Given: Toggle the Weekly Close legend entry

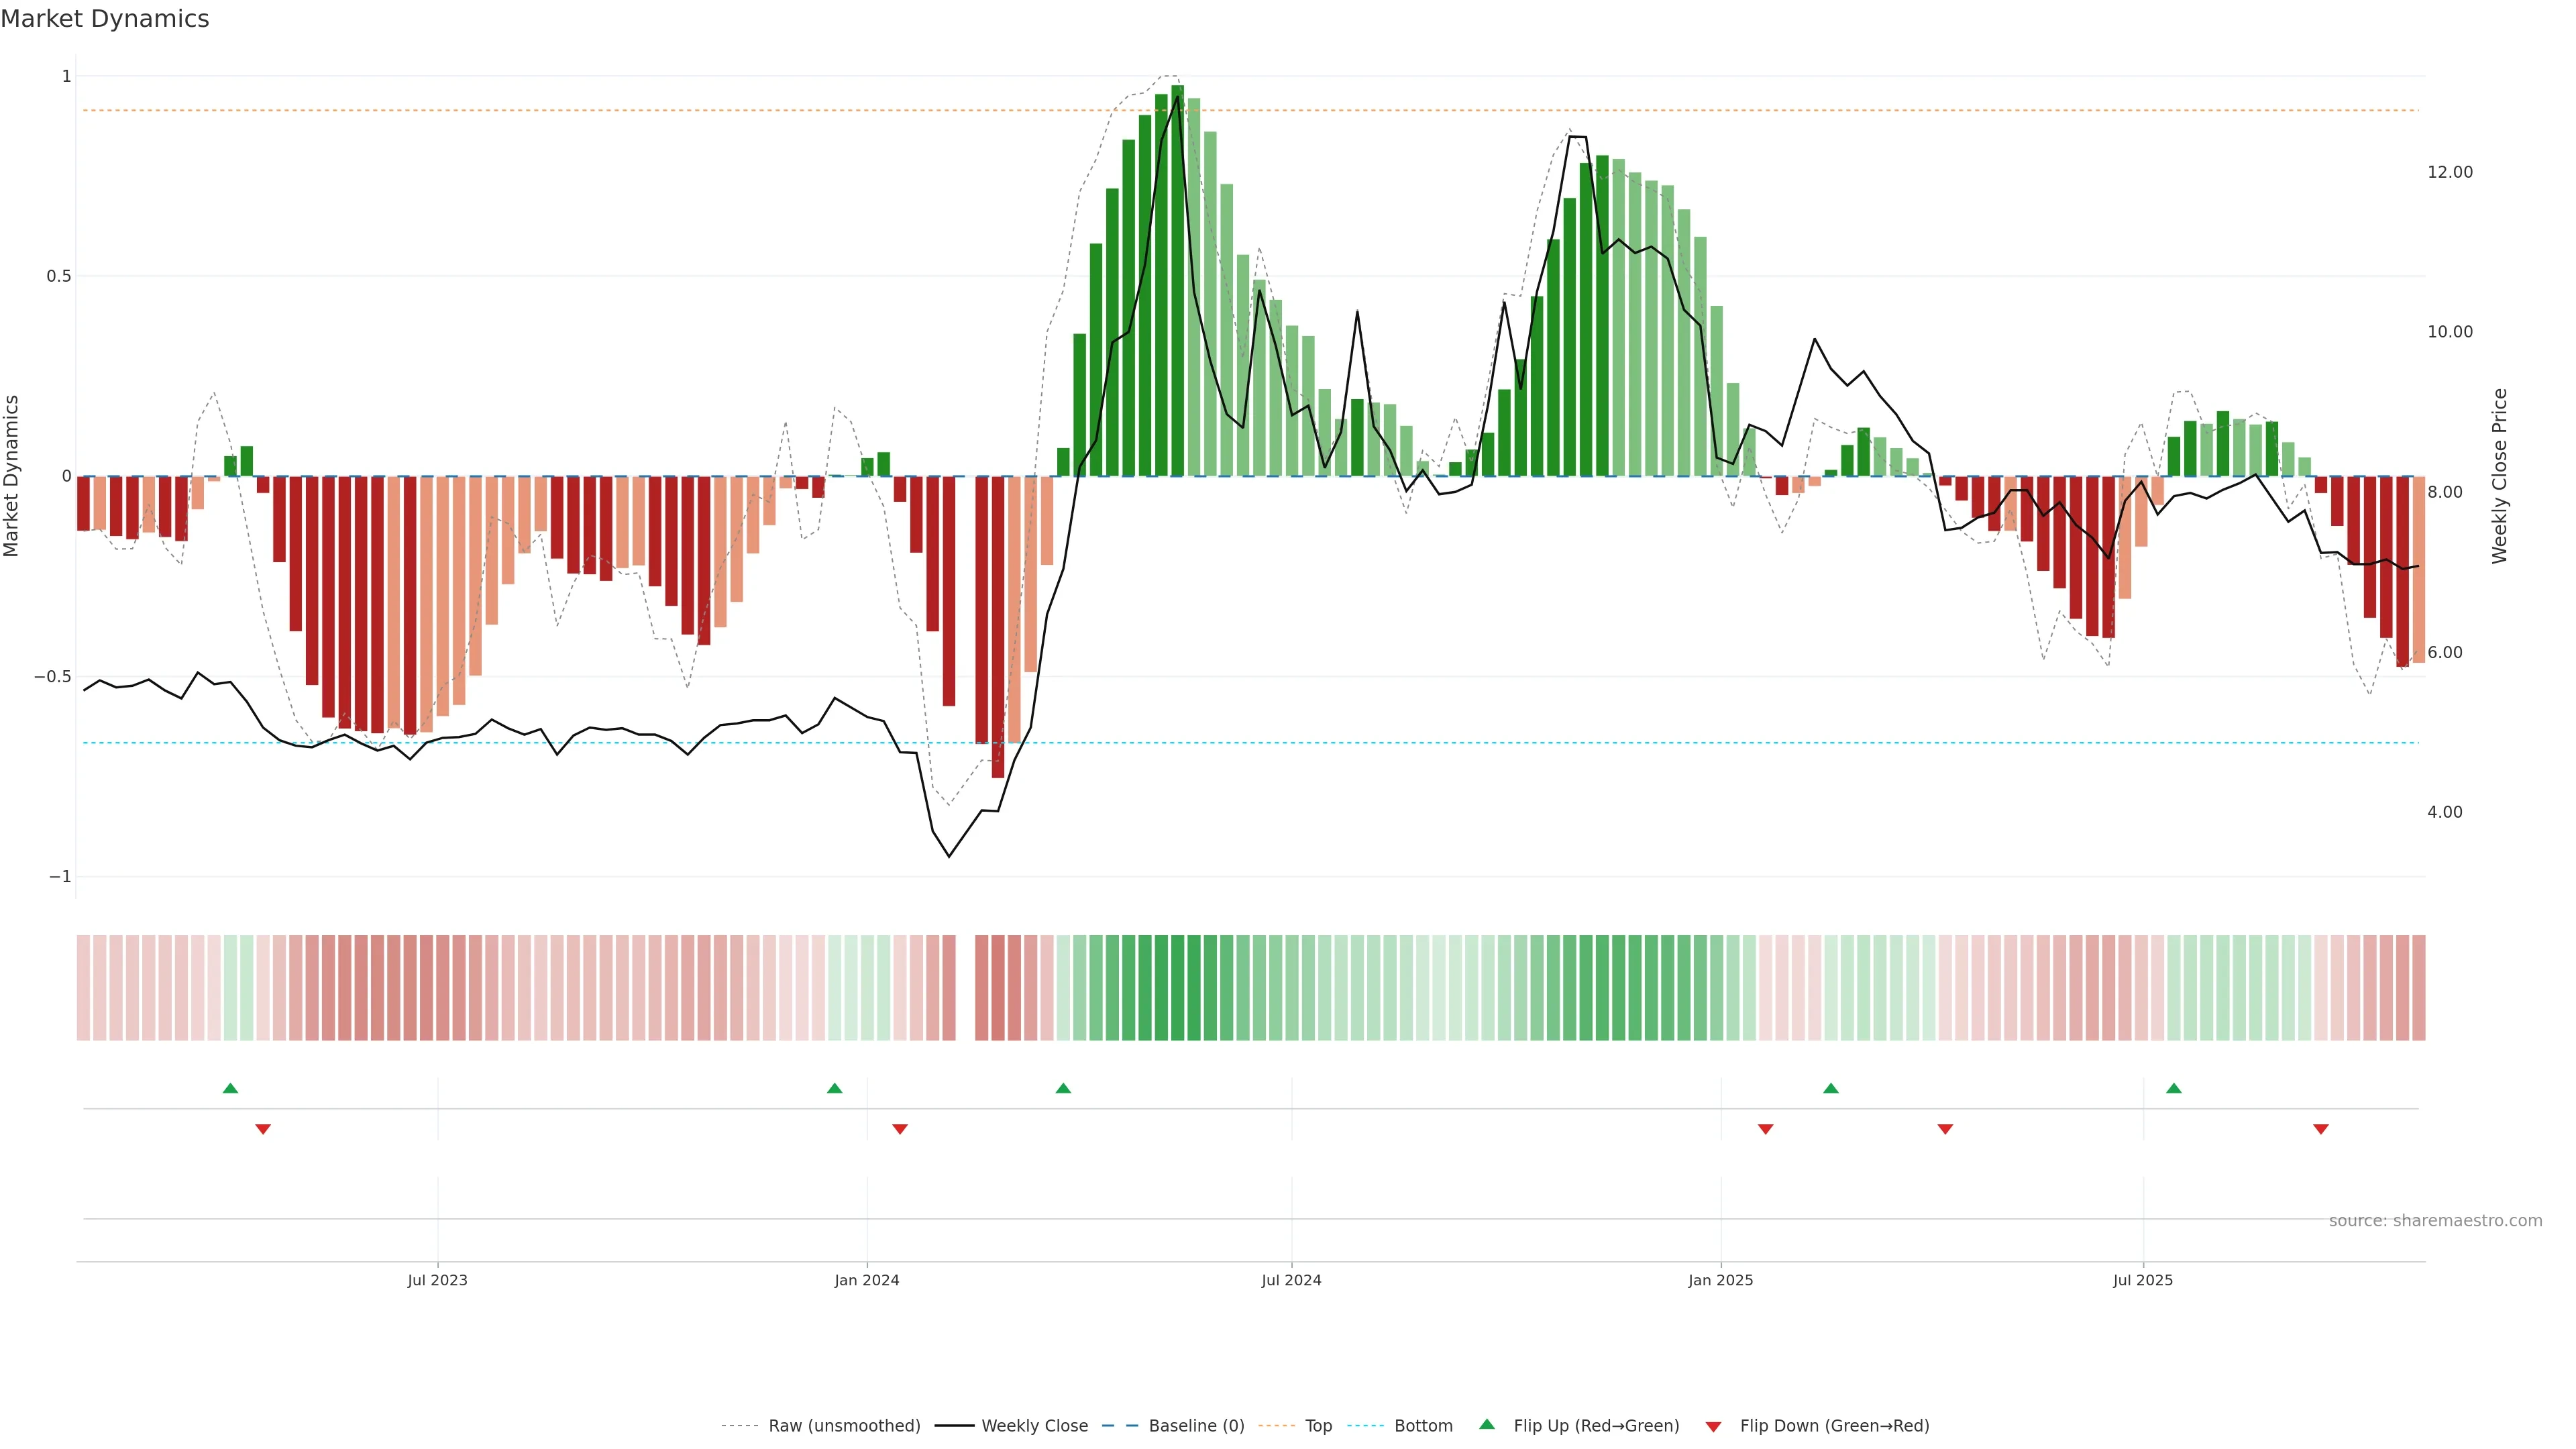Looking at the screenshot, I should click(x=1034, y=1426).
